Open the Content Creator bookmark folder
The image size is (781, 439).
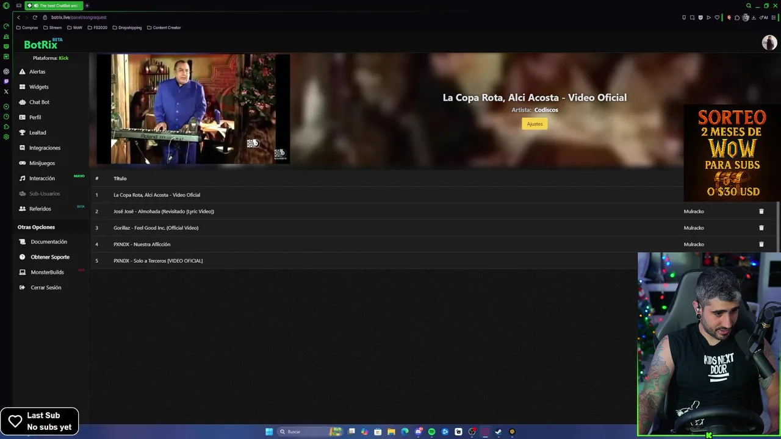pyautogui.click(x=164, y=27)
